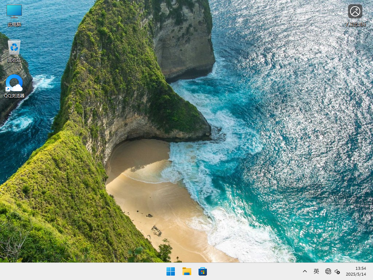Open QQ浏览器 from the desktop
373x280 pixels.
(14, 83)
